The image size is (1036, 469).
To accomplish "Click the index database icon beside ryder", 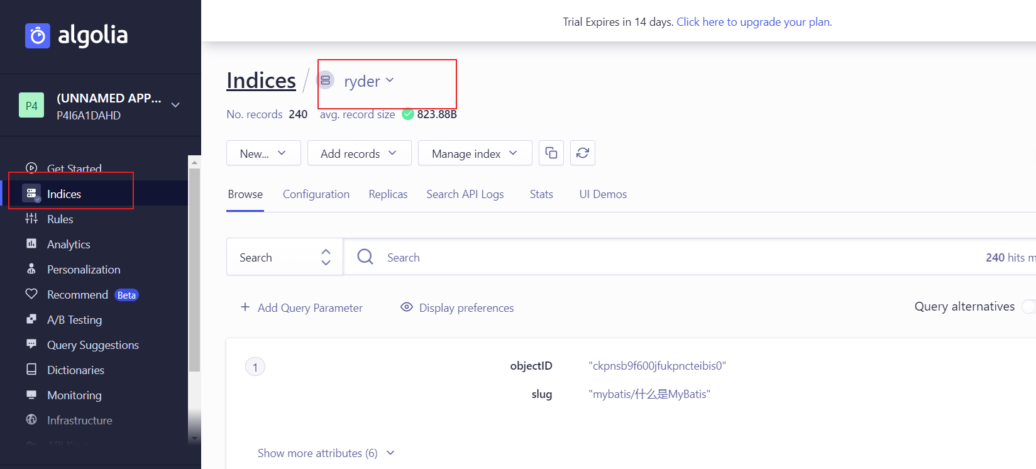I will pos(325,80).
